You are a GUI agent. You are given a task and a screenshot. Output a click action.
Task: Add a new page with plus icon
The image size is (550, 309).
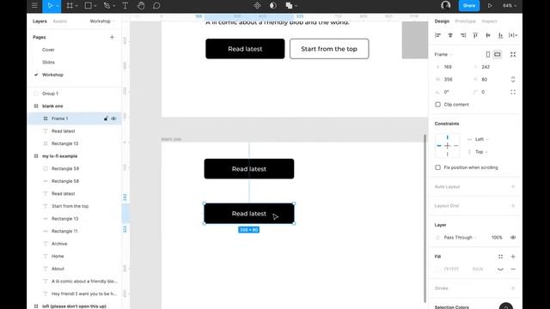tap(112, 37)
